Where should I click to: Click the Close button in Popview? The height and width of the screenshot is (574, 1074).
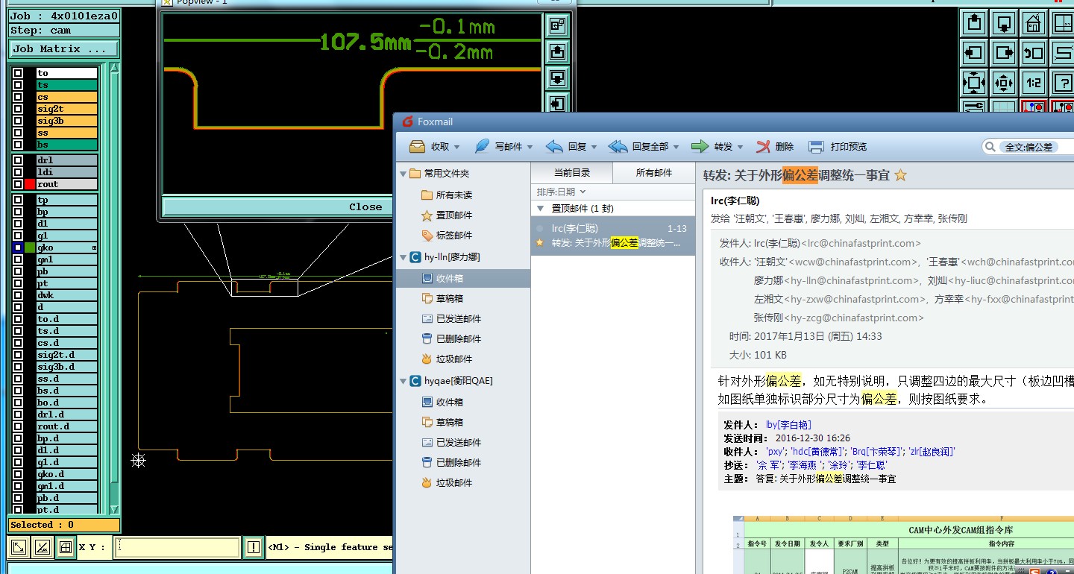coord(365,207)
